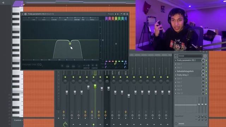Open mixer output (none) dropdown at bottom
Image resolution: width=226 pixels, height=127 pixels.
(x=191, y=123)
